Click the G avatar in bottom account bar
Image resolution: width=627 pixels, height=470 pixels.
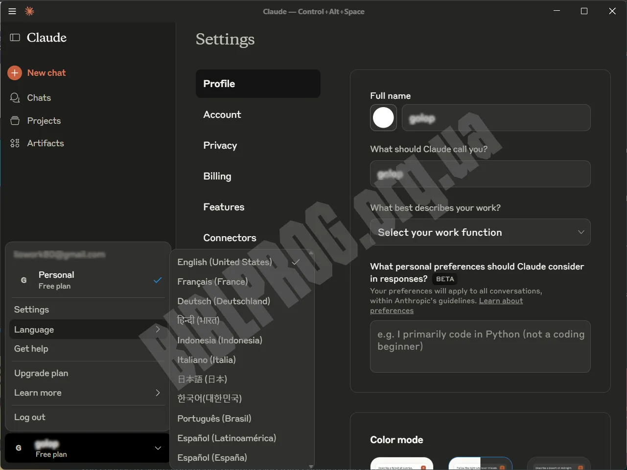[x=19, y=448]
